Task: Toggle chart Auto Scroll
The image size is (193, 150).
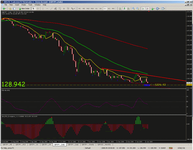Action: (143, 9)
